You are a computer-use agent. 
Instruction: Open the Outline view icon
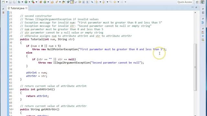(203, 23)
